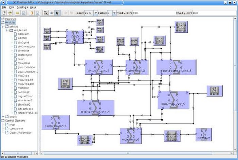Select the black pointer selection tool

(57, 13)
